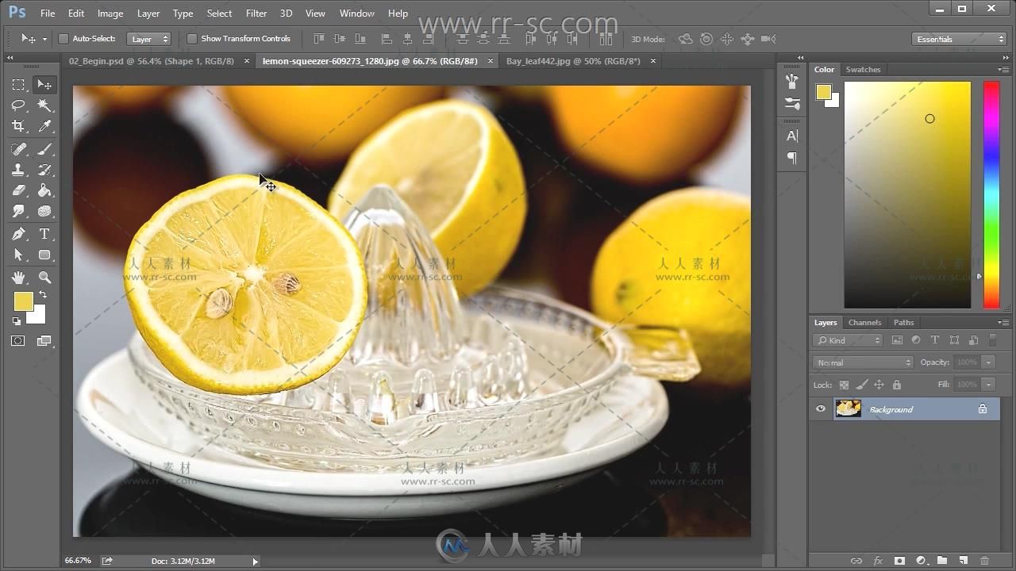The width and height of the screenshot is (1016, 571).
Task: Switch to the Bay_leaf442.jpg tab
Action: (573, 61)
